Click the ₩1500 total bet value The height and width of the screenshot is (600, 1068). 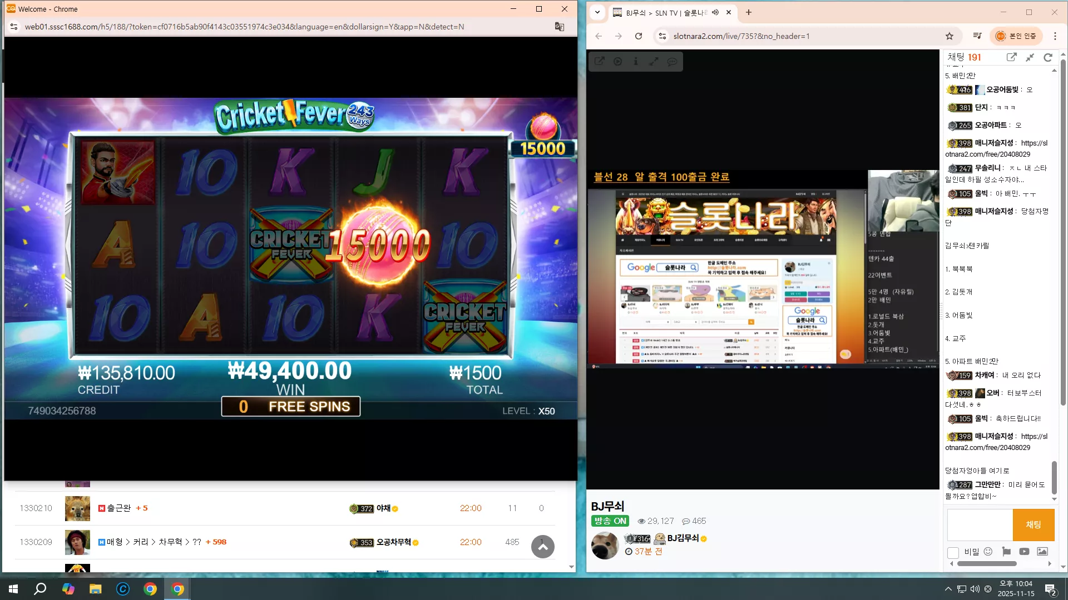coord(476,373)
